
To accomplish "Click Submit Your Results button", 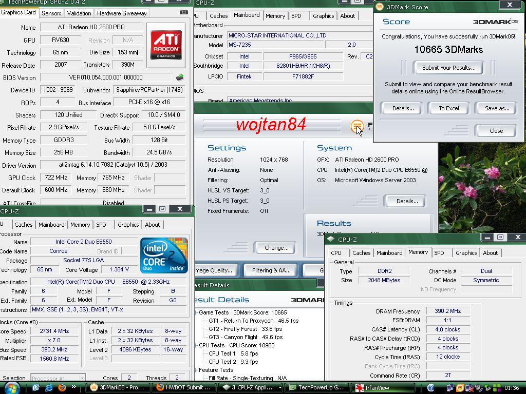I will tap(448, 68).
